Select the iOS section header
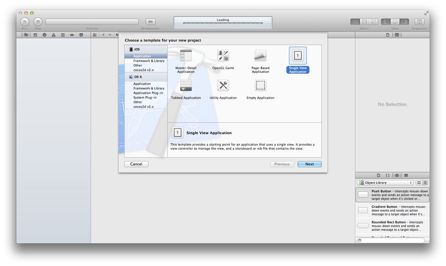 146,49
